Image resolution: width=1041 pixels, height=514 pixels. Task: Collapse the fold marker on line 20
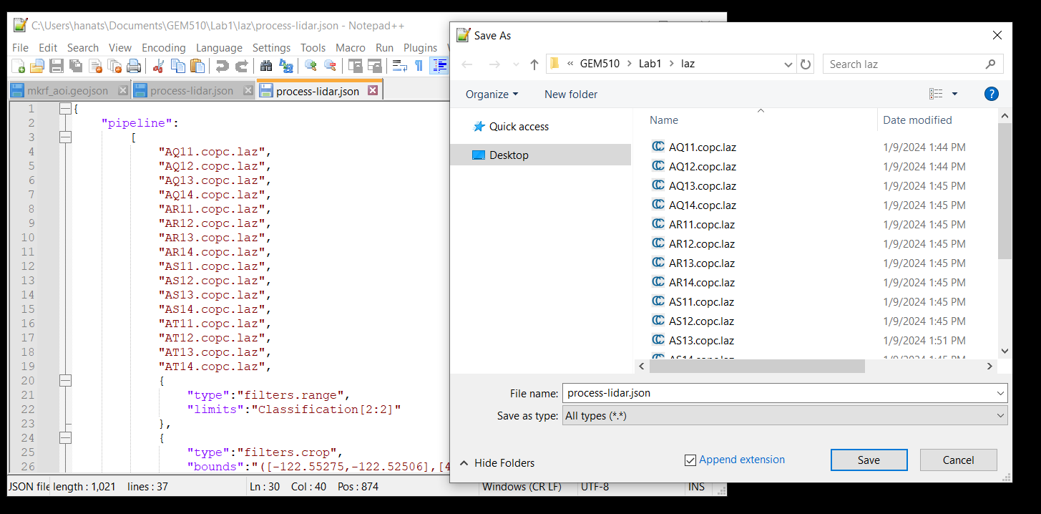point(65,381)
